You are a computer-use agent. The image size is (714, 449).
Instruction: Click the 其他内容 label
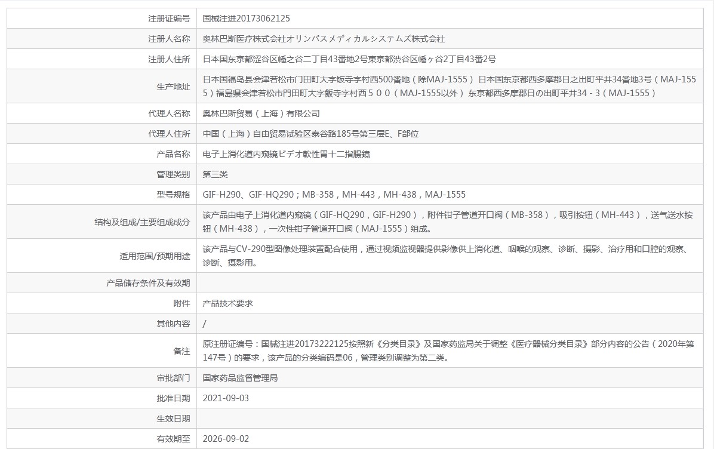click(173, 324)
